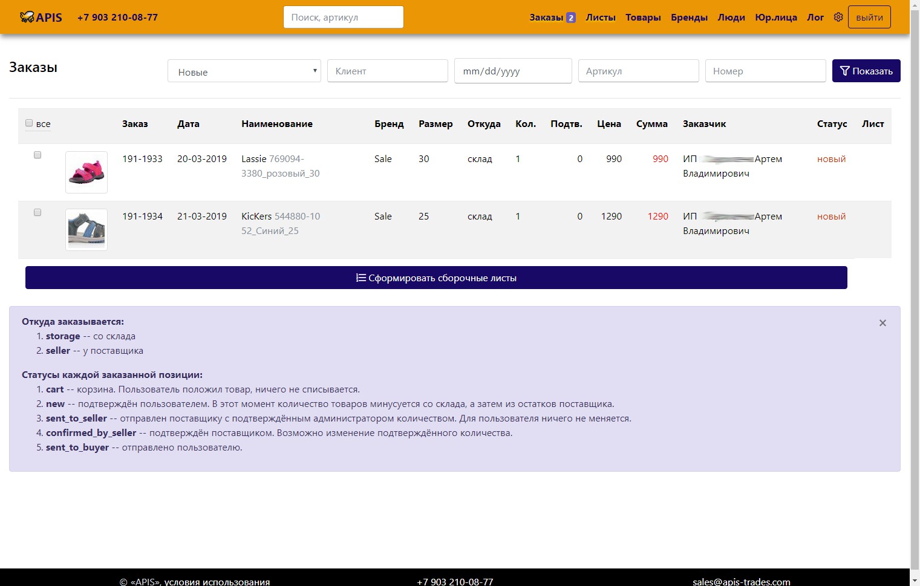Focus the Клиент filter field

[x=388, y=71]
